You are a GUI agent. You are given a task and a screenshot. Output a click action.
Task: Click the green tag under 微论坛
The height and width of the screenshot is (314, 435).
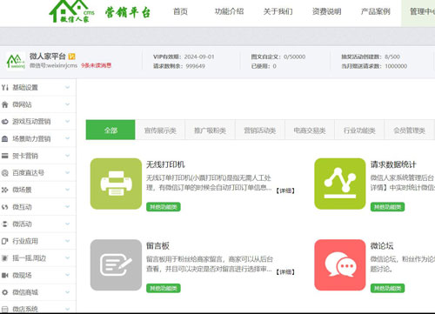point(387,288)
